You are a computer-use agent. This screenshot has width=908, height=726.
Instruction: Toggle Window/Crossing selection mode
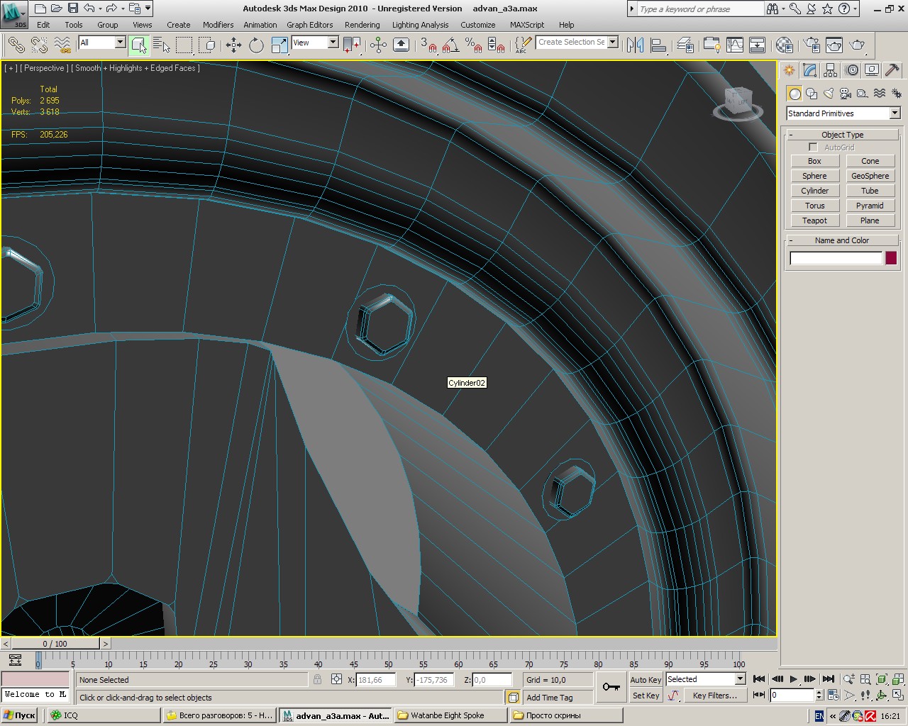point(207,45)
